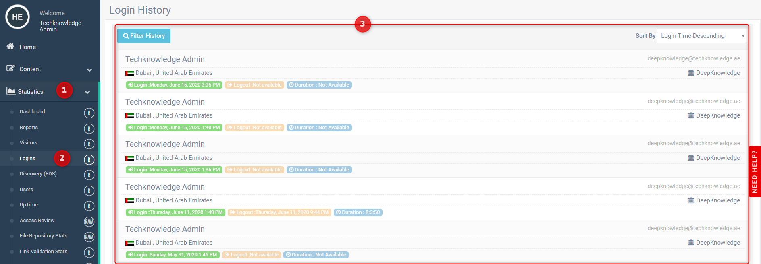Click the R badge next to Visitors
This screenshot has height=264, width=761.
pos(89,144)
